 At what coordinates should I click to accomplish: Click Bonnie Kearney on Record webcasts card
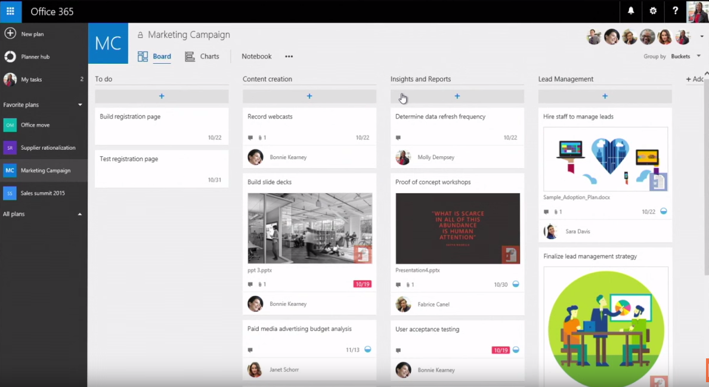pyautogui.click(x=288, y=157)
